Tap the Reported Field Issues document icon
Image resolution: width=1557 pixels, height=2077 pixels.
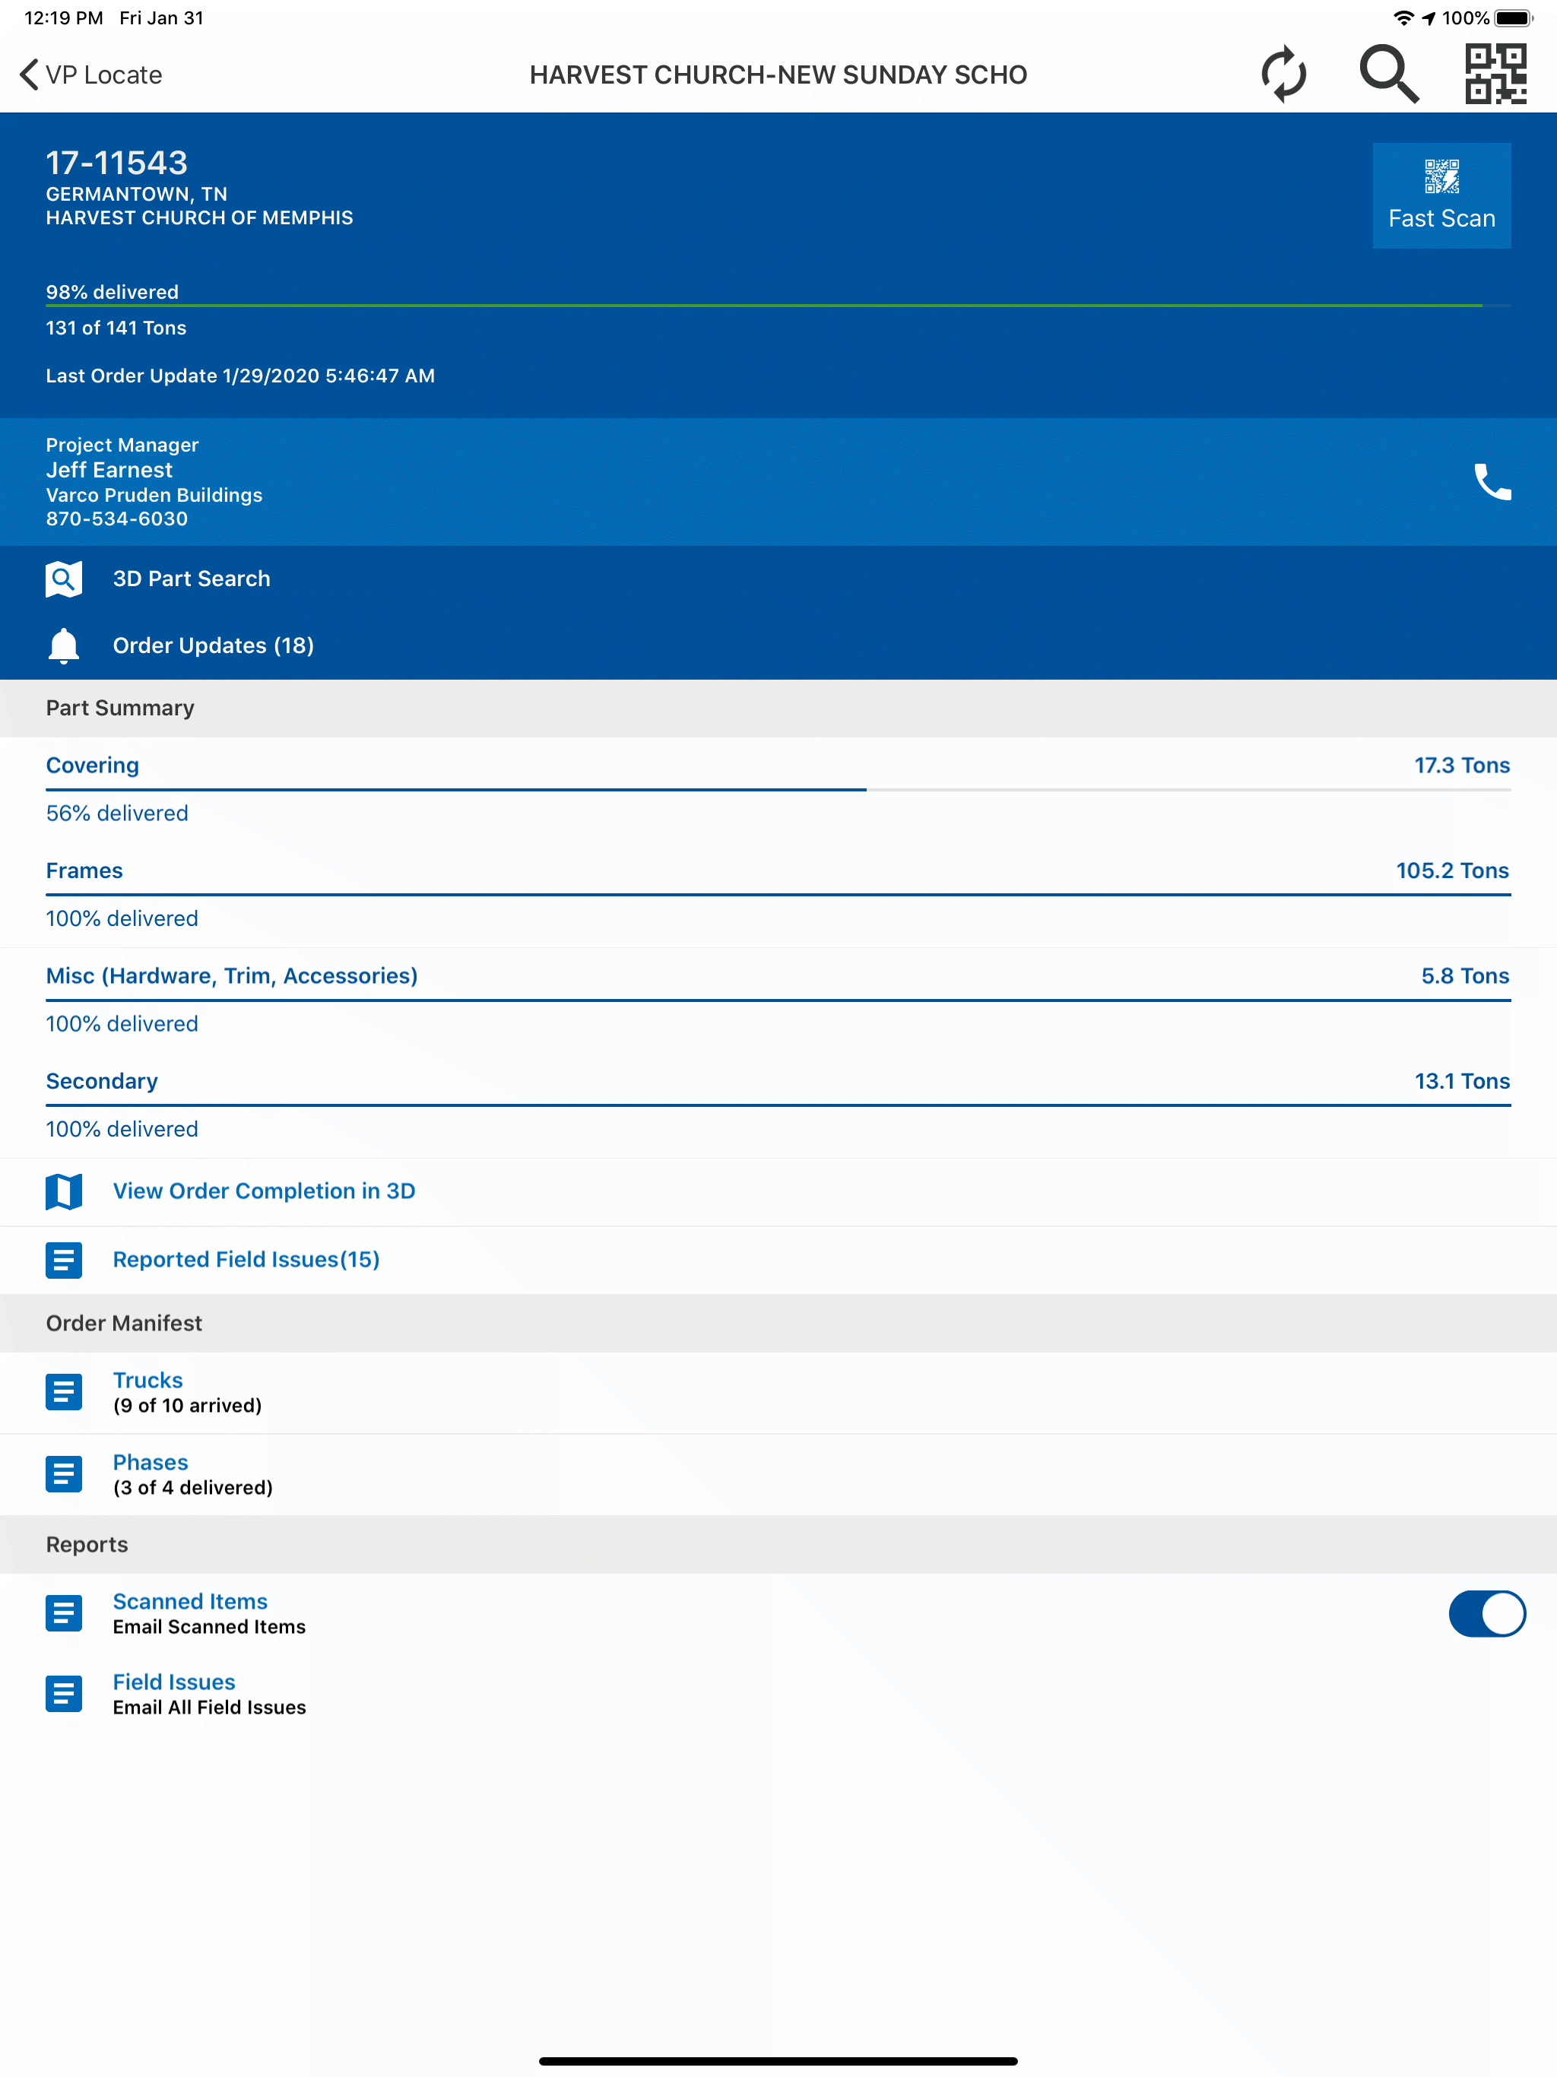[64, 1260]
